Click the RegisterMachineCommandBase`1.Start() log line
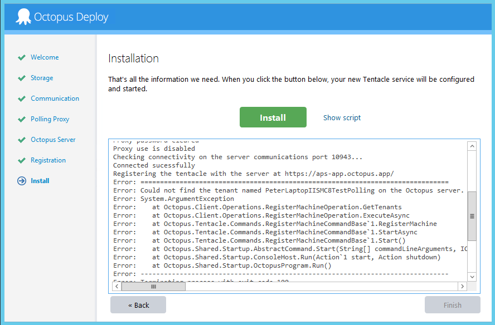Image resolution: width=495 pixels, height=325 pixels. (259, 240)
